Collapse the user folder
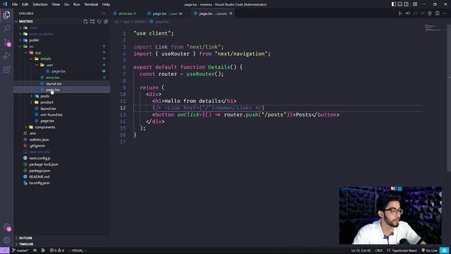Screen dimensions: 451x254 pyautogui.click(x=61, y=65)
